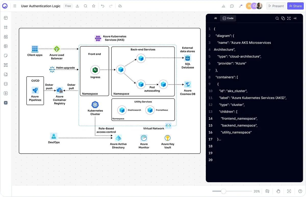Open the lightning quick actions tool

6,93
